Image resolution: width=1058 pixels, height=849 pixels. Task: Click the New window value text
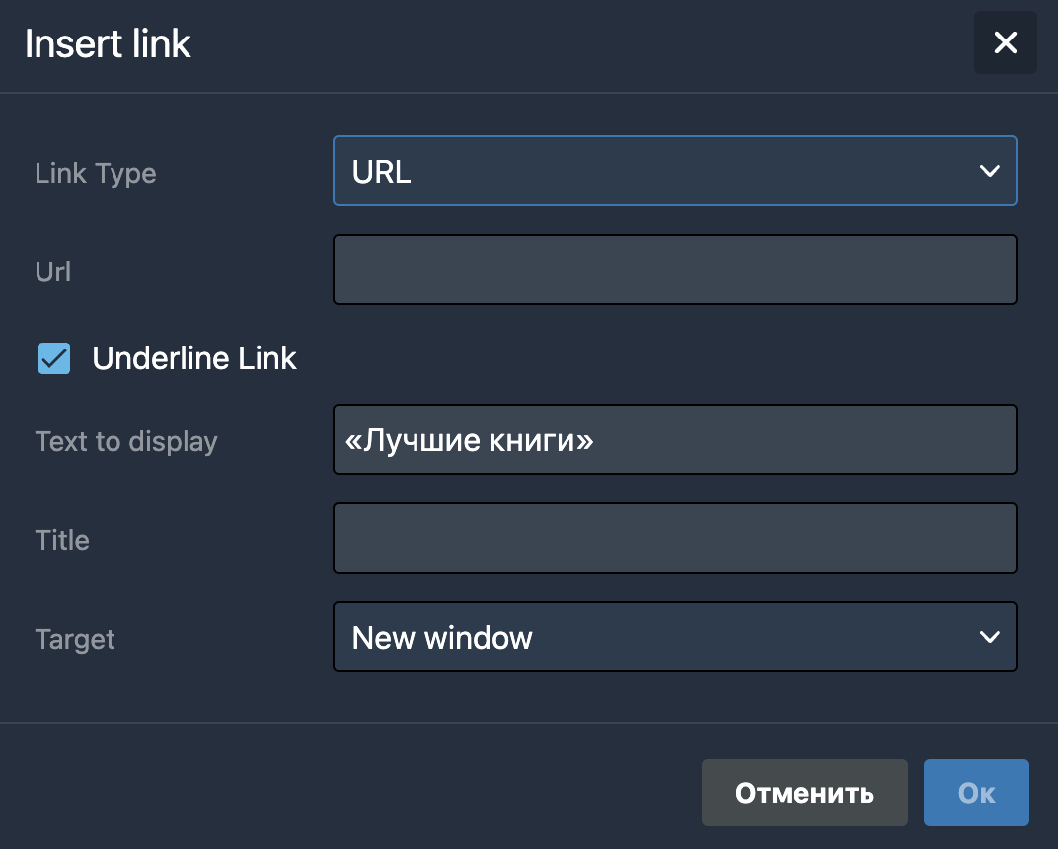pyautogui.click(x=442, y=637)
